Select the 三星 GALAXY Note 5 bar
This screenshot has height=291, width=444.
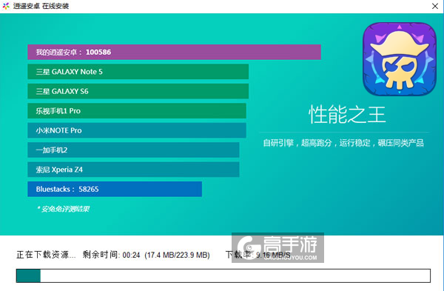point(138,72)
